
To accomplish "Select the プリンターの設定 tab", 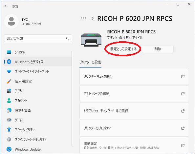I will click(x=90, y=62).
